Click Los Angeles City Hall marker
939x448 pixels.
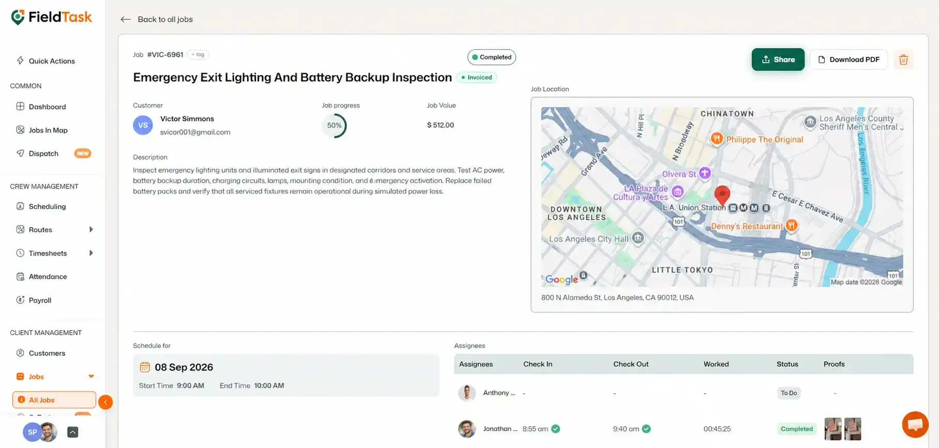point(639,238)
